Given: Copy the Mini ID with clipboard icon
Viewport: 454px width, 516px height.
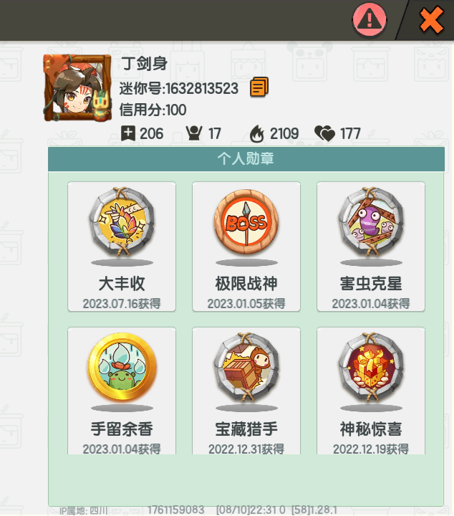Looking at the screenshot, I should click(259, 87).
